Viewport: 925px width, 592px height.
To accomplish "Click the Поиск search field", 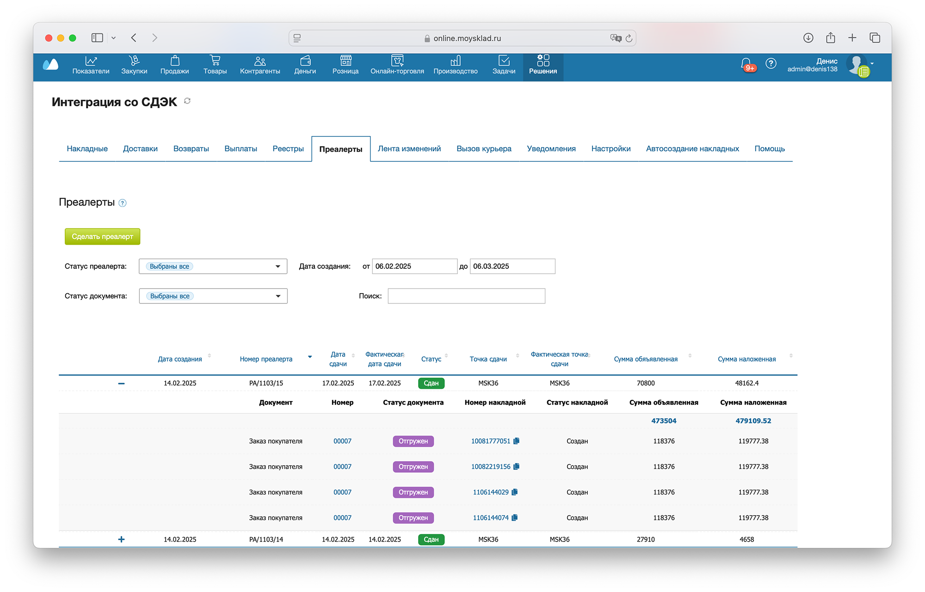I will pos(466,296).
